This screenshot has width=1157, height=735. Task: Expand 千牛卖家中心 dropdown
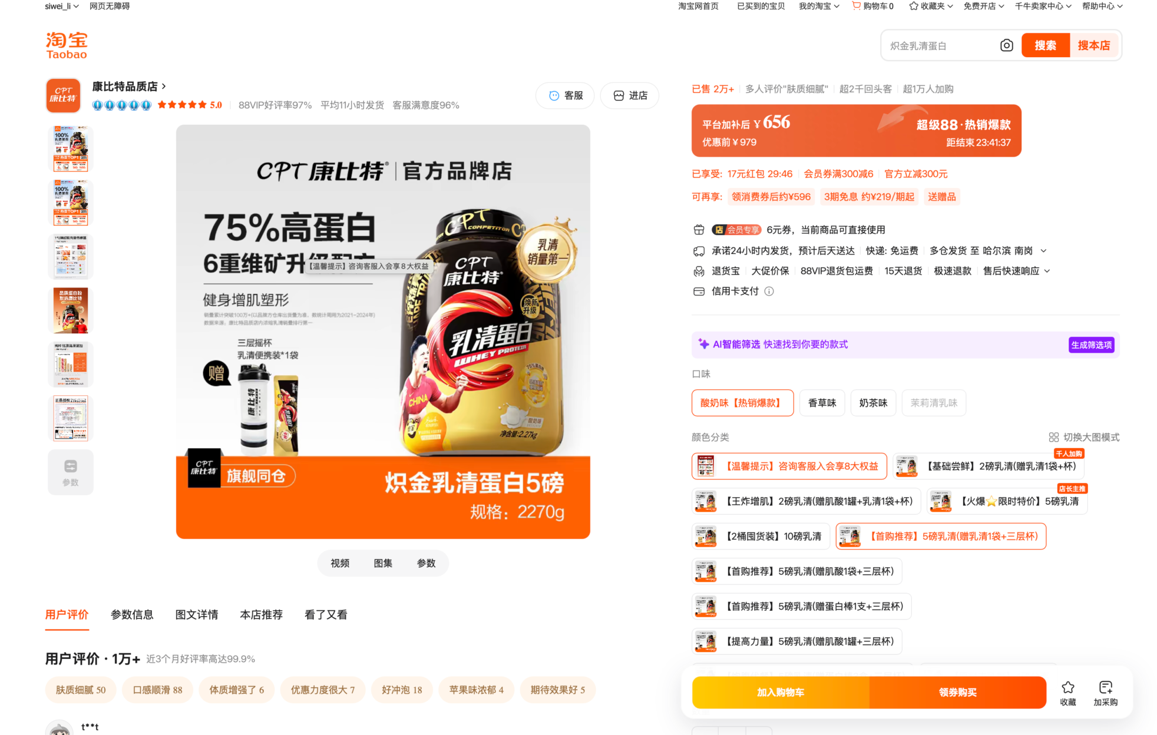pyautogui.click(x=1043, y=6)
